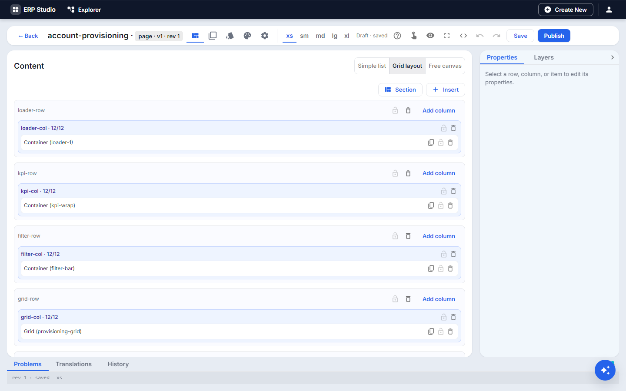
Task: Add column to filter-row
Action: click(439, 236)
